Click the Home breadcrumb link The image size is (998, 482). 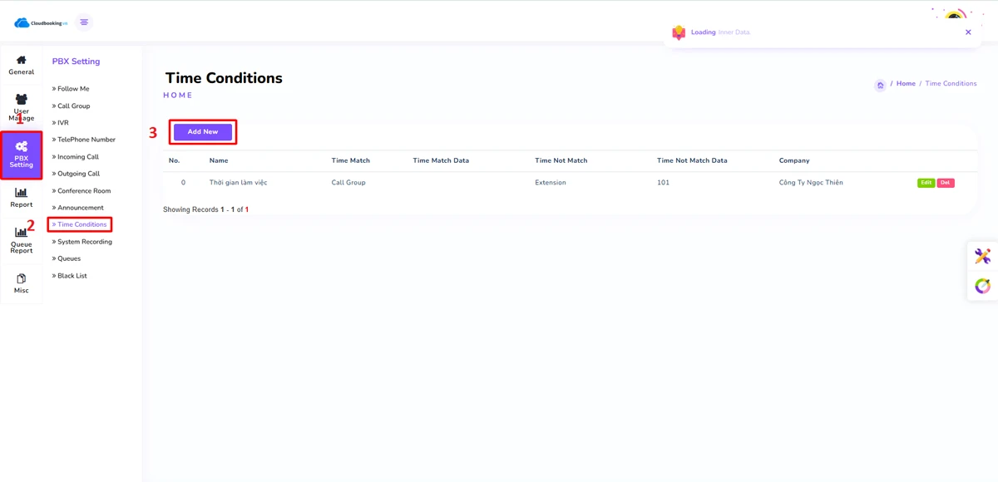coord(906,84)
